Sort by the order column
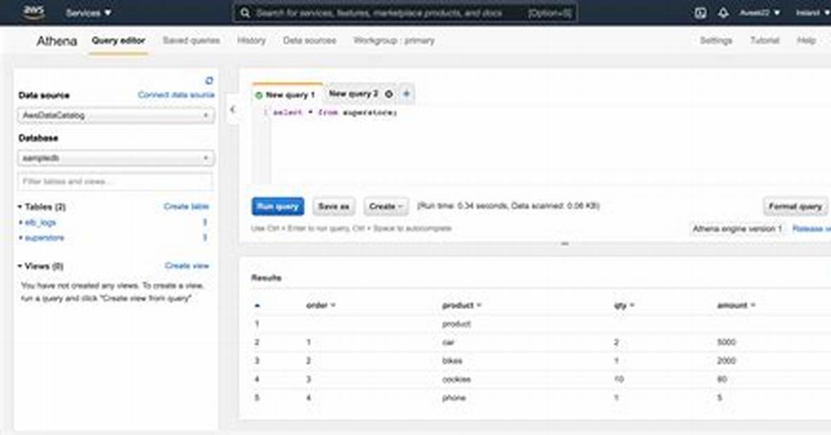831x435 pixels. point(321,305)
